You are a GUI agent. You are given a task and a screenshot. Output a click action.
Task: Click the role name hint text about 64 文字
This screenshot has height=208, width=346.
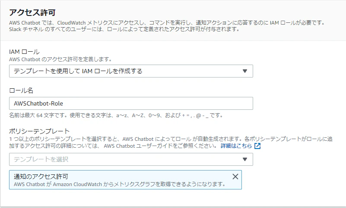tap(116, 115)
